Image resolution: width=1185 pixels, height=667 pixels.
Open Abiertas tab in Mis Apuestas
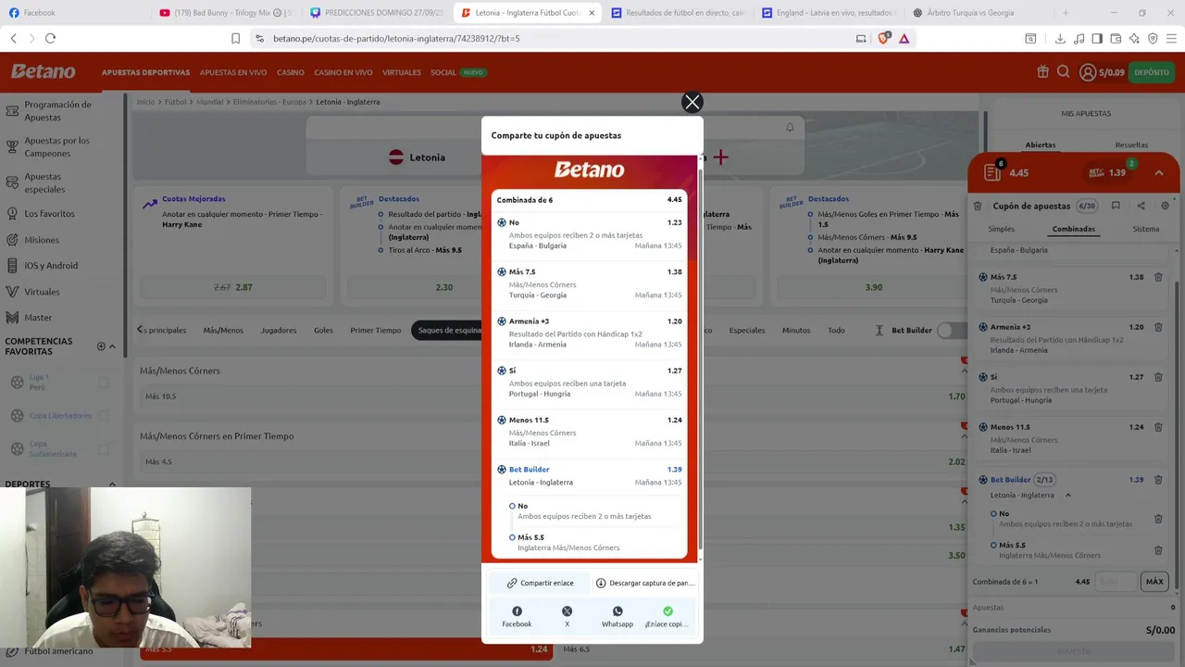[1040, 145]
